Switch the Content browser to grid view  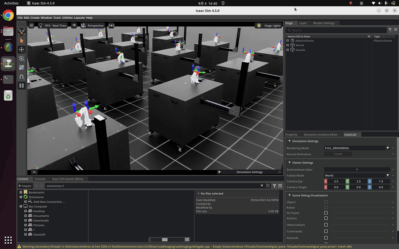pos(187,239)
